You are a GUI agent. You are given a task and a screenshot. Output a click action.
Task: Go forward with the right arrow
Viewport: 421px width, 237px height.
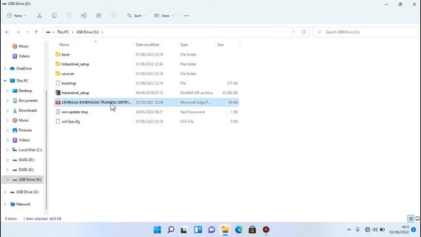[x=18, y=32]
